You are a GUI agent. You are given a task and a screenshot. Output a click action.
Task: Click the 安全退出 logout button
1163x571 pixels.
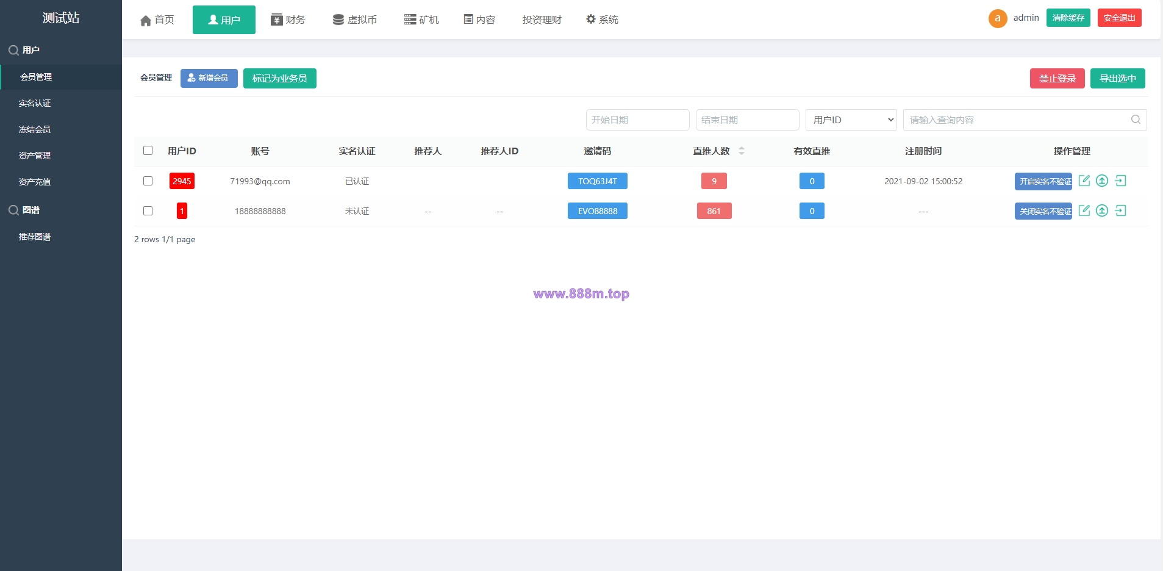coord(1120,18)
